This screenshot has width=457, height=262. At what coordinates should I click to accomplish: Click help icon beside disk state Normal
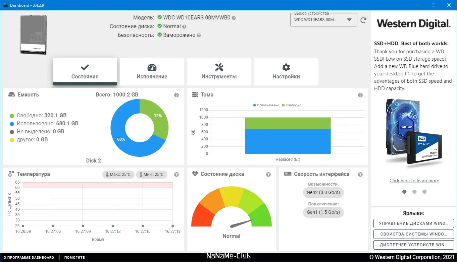pos(184,27)
